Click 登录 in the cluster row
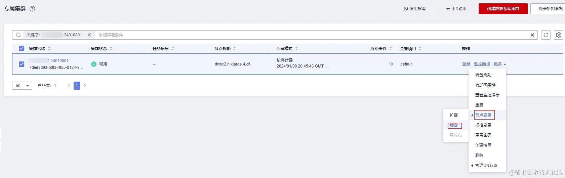Viewport: 565px width, 178px height. tap(466, 64)
